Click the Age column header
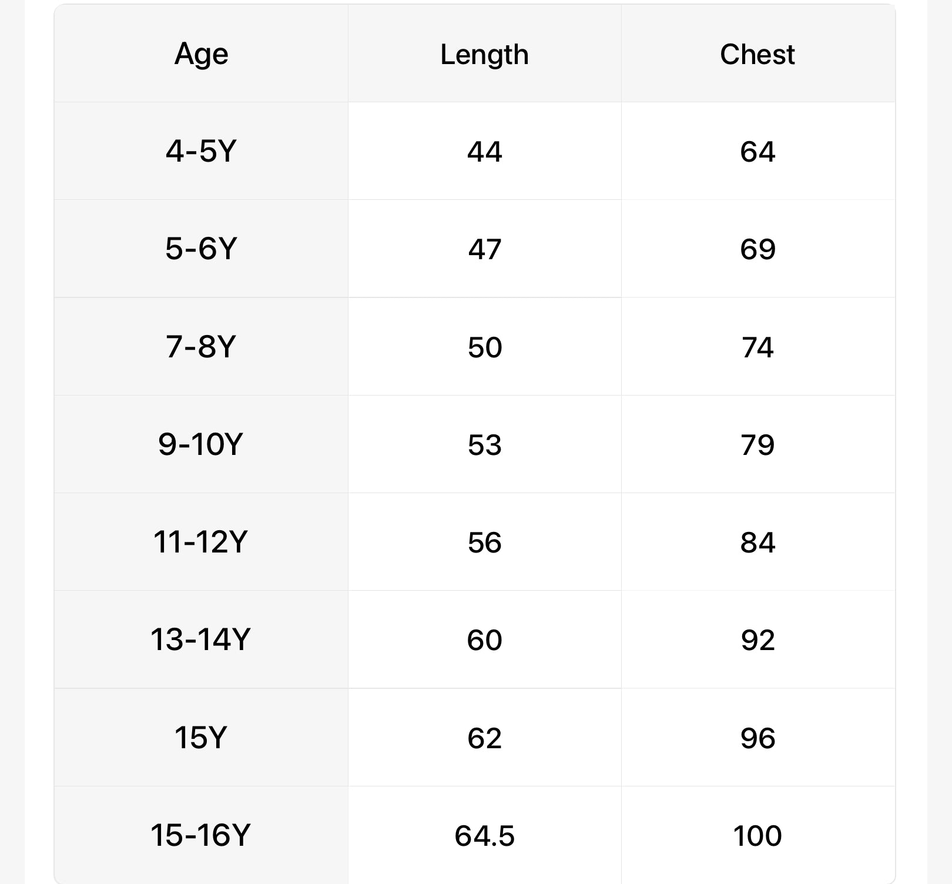Image resolution: width=952 pixels, height=884 pixels. point(201,54)
